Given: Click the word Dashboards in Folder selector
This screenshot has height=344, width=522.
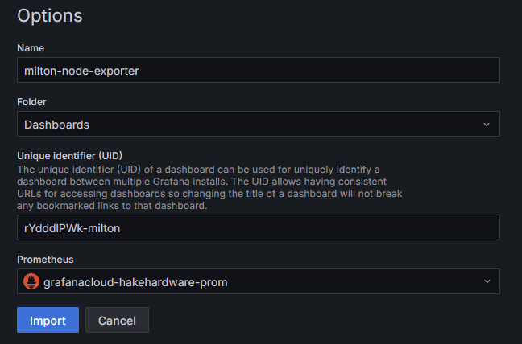Looking at the screenshot, I should point(56,125).
